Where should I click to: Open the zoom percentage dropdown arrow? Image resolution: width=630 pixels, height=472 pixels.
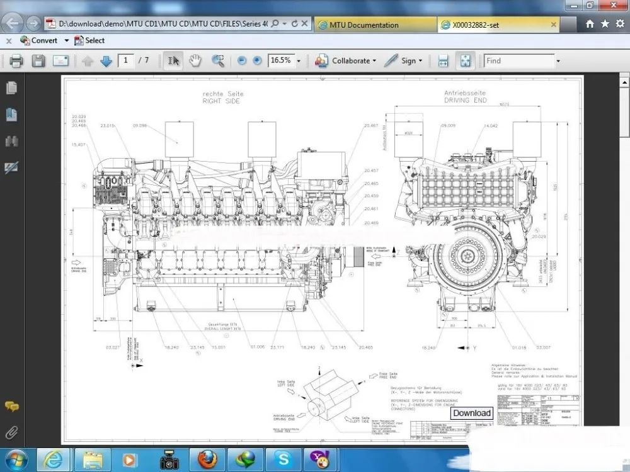pos(299,61)
